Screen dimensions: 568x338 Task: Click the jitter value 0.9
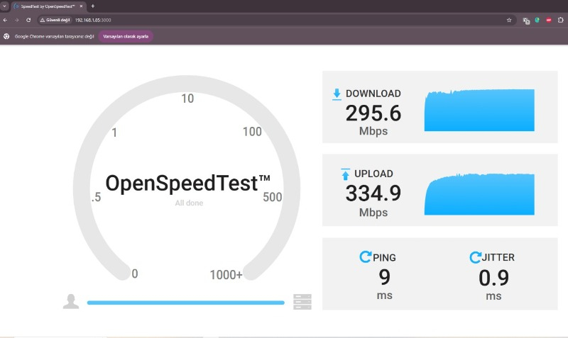point(493,278)
